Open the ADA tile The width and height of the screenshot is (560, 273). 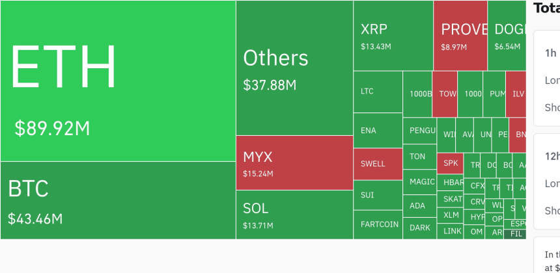pos(419,206)
